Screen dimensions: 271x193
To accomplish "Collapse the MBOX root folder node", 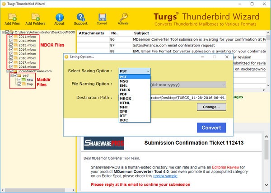I will coord(3,33).
